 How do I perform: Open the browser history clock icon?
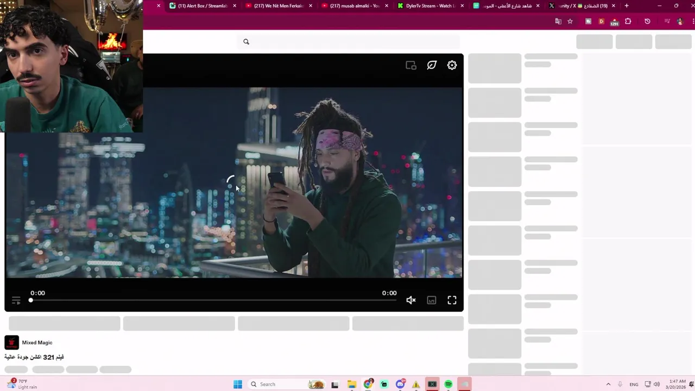point(647,21)
